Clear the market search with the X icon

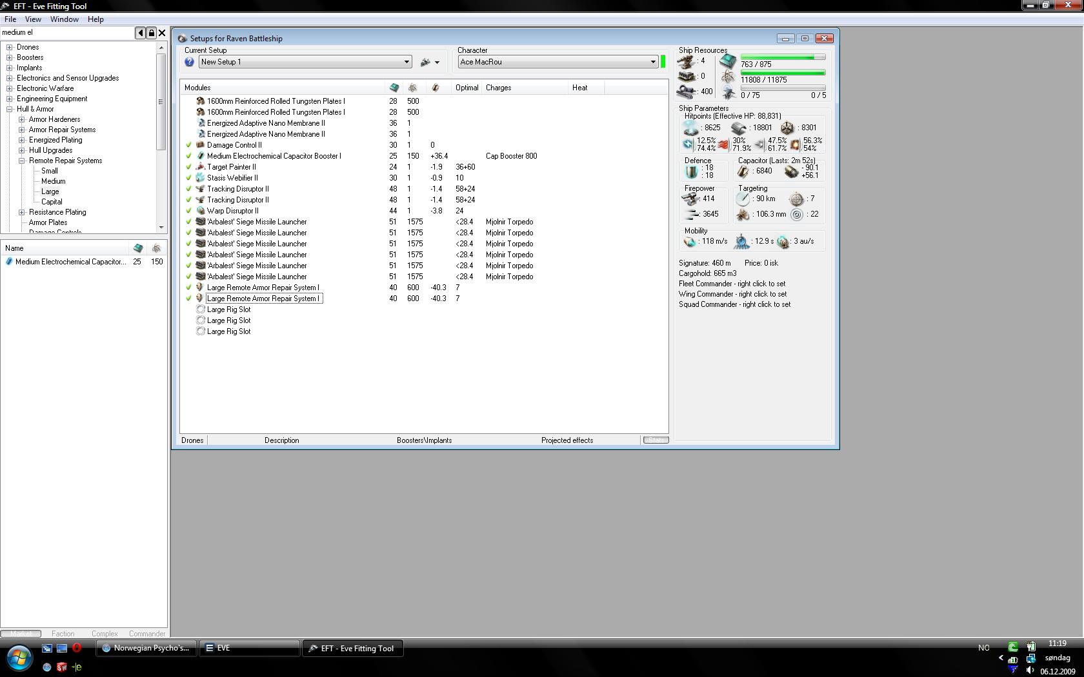(x=162, y=33)
